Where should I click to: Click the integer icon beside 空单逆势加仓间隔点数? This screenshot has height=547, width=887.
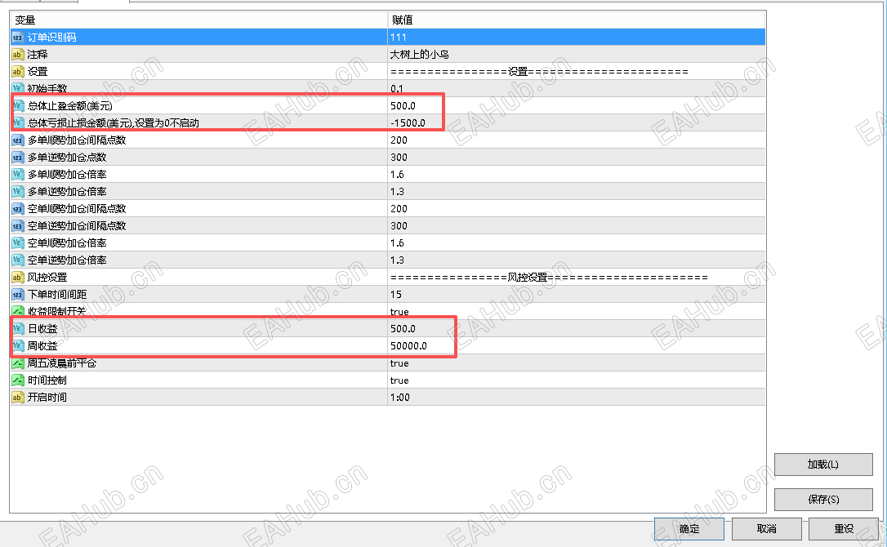(17, 225)
